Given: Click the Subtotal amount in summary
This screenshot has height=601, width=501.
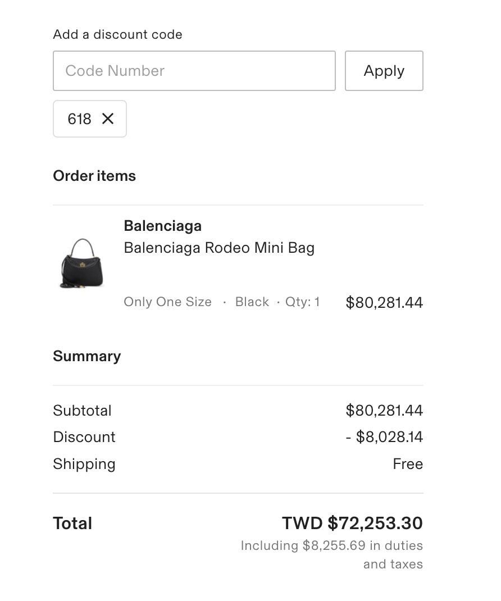Looking at the screenshot, I should coord(384,411).
